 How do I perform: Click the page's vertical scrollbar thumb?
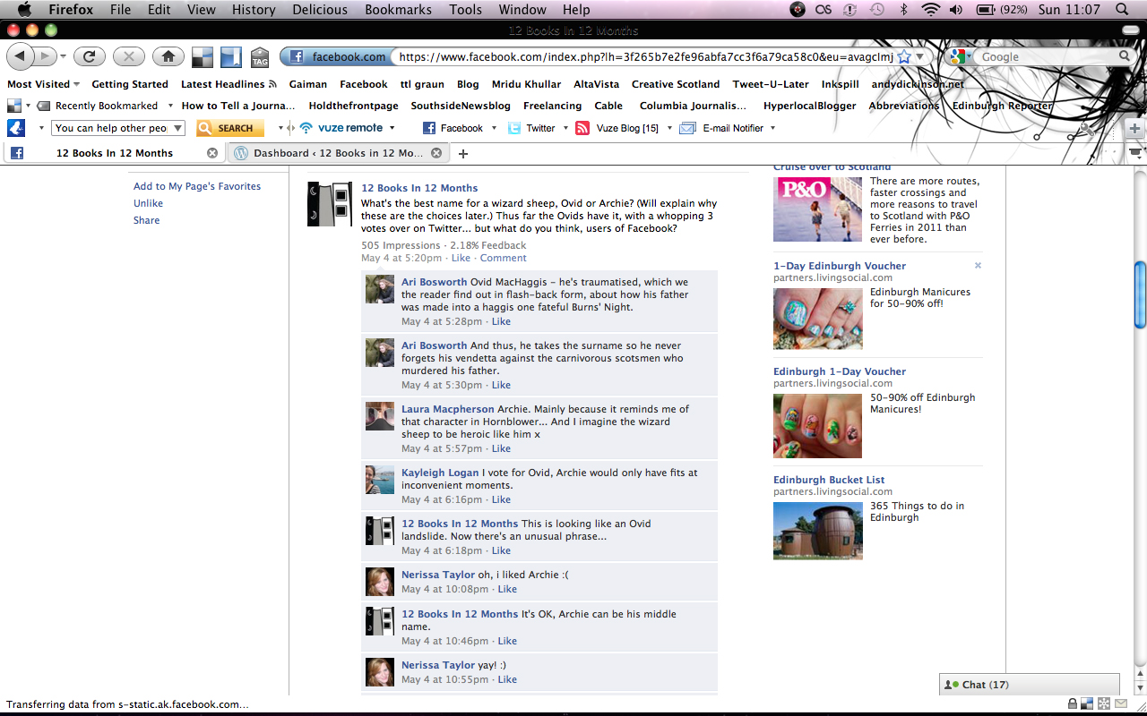pos(1140,294)
